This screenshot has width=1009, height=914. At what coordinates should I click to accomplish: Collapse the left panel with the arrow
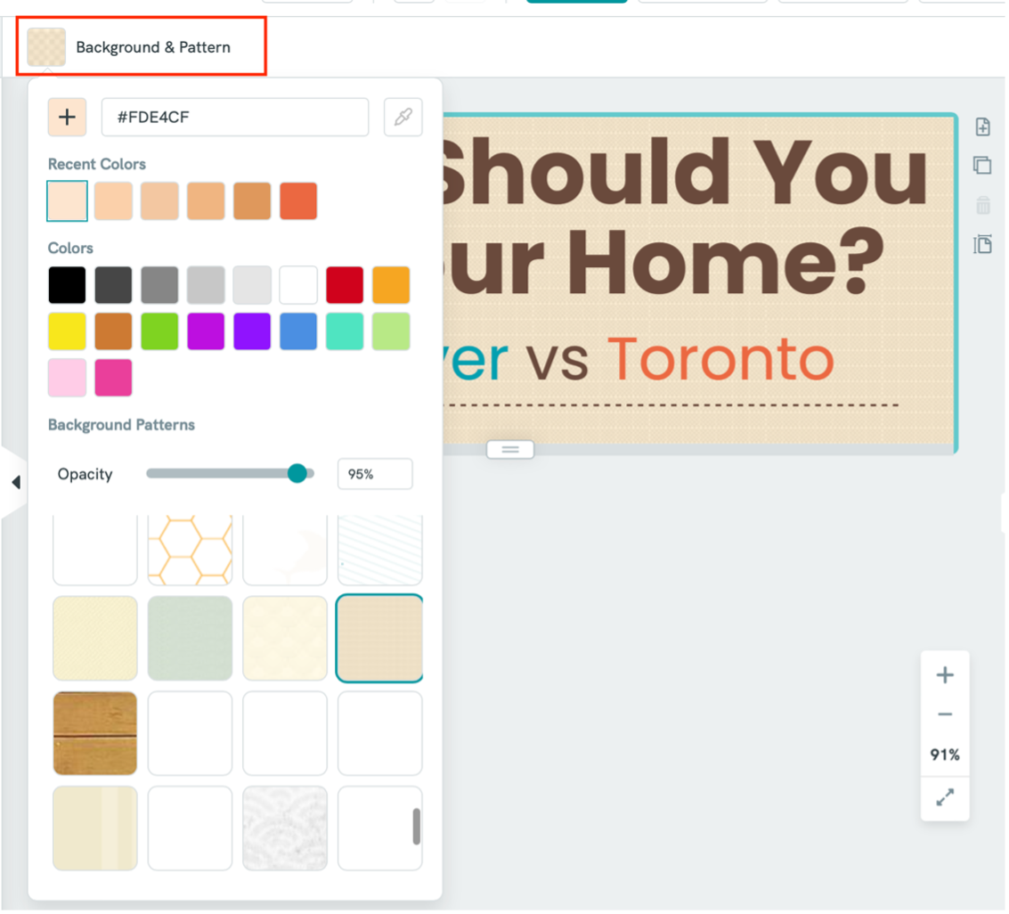click(14, 482)
